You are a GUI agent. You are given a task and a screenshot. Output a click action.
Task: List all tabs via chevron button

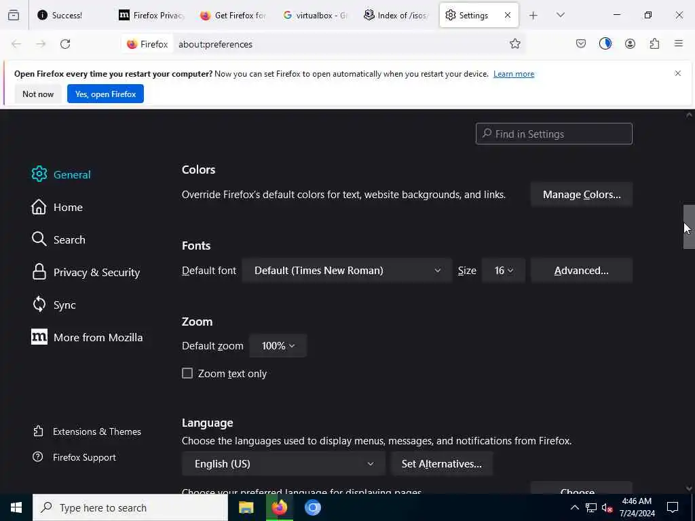[x=560, y=15]
